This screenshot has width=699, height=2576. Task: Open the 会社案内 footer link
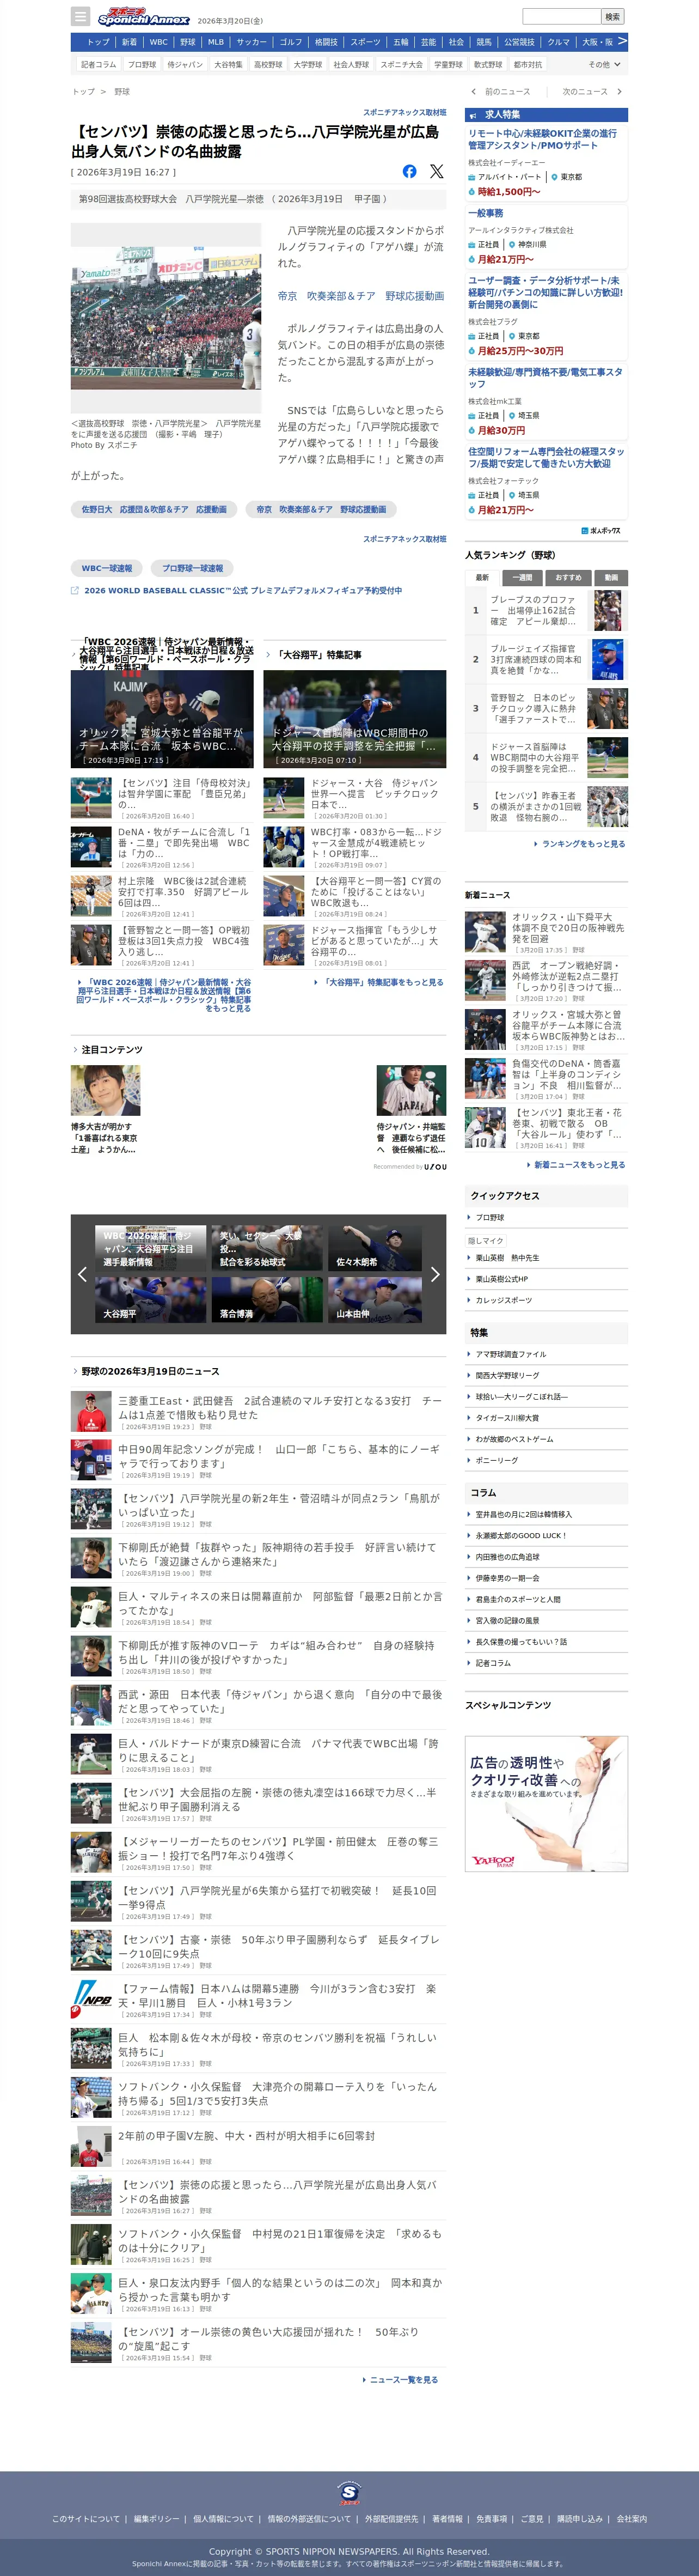[632, 2519]
